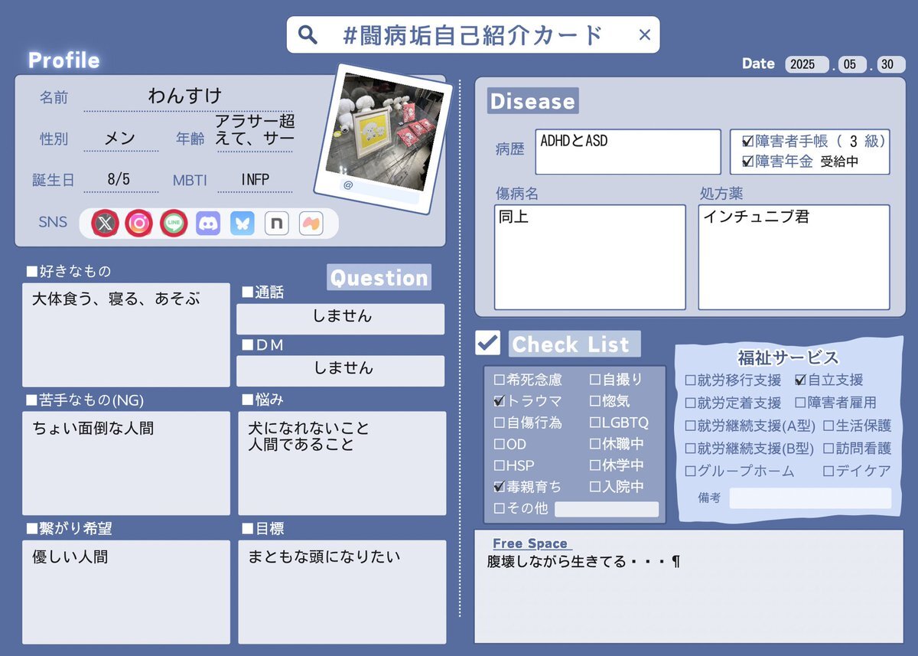This screenshot has height=656, width=918.
Task: Click the 悩み text box
Action: (342, 463)
